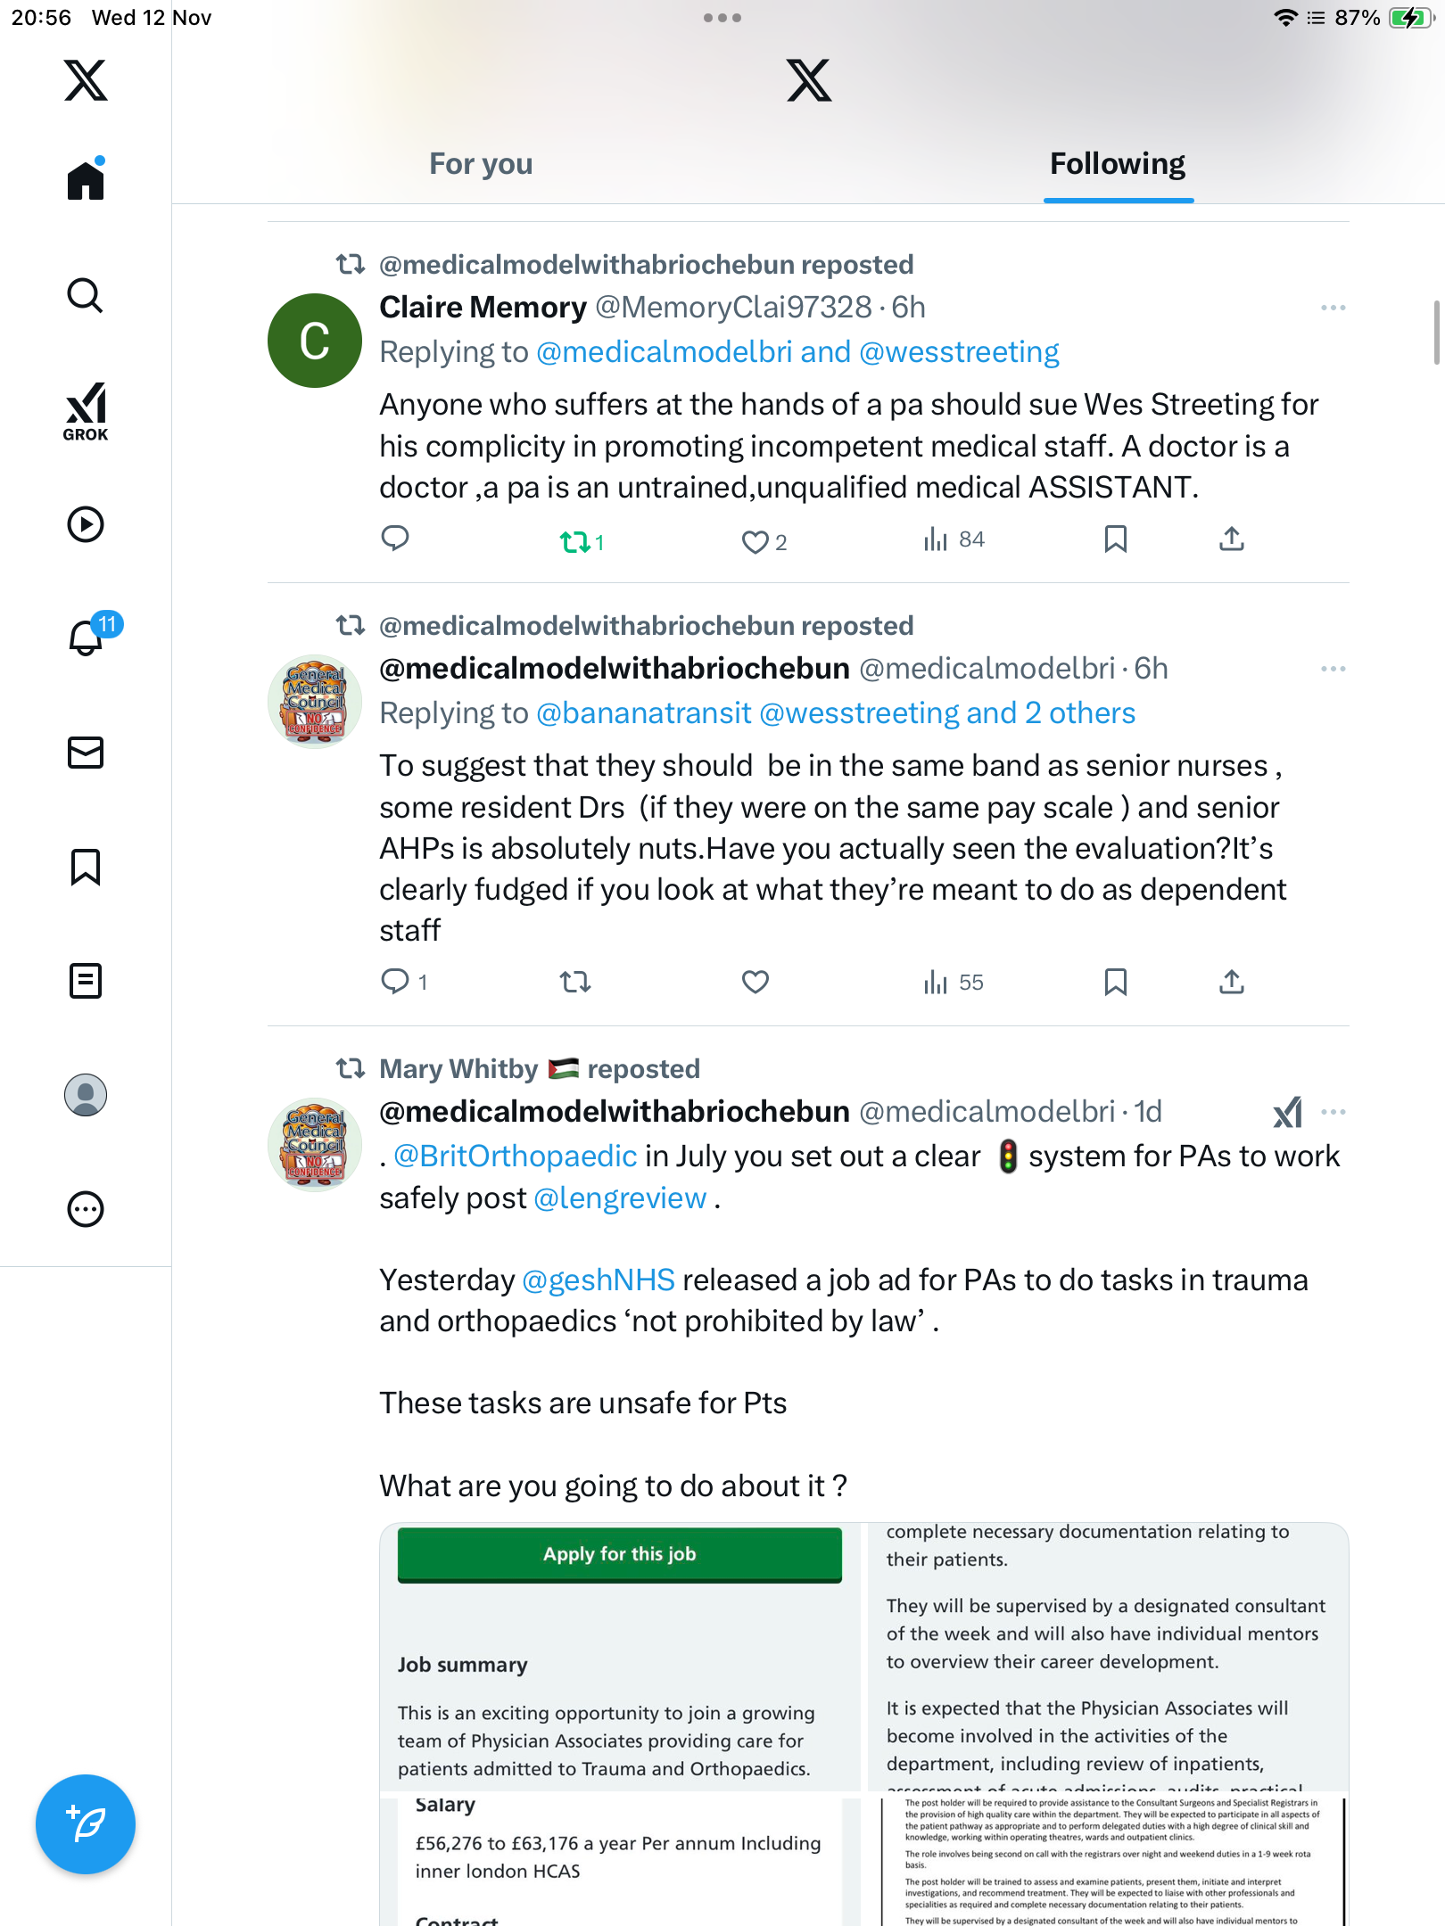The height and width of the screenshot is (1926, 1445).
Task: Switch to the For you tab
Action: click(481, 164)
